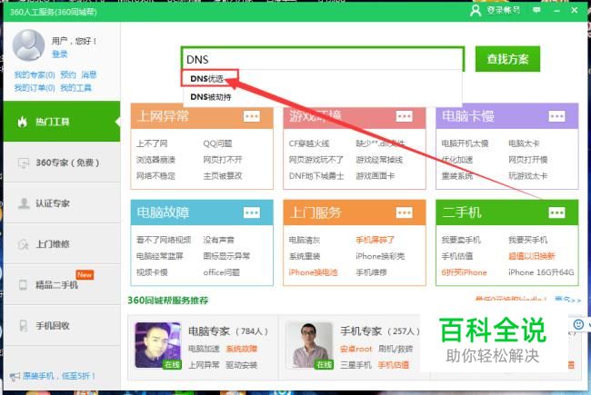Select 主页被篡改 problem entry
This screenshot has height=395, width=591.
pos(223,176)
